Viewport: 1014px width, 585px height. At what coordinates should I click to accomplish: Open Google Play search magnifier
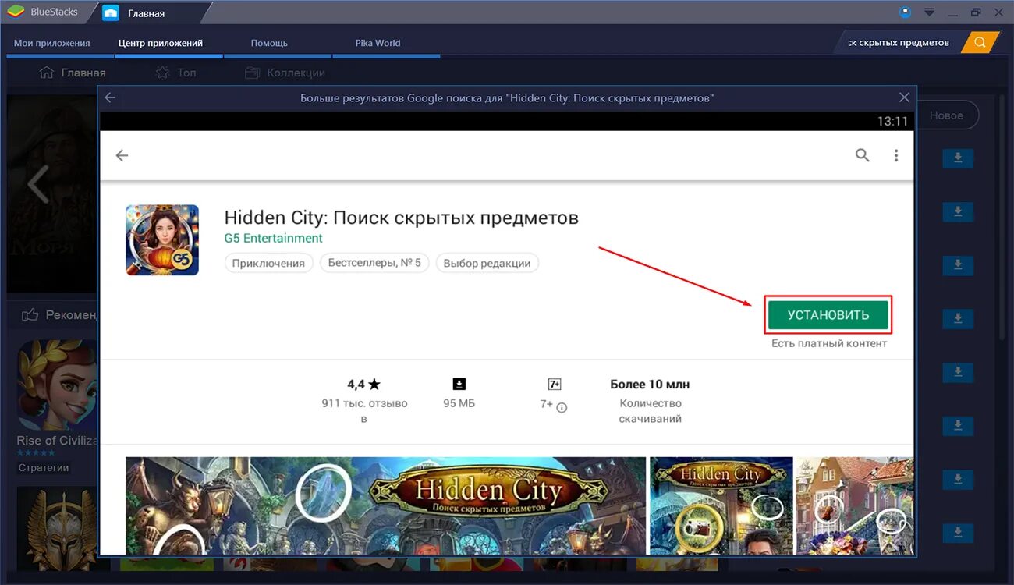coord(862,155)
